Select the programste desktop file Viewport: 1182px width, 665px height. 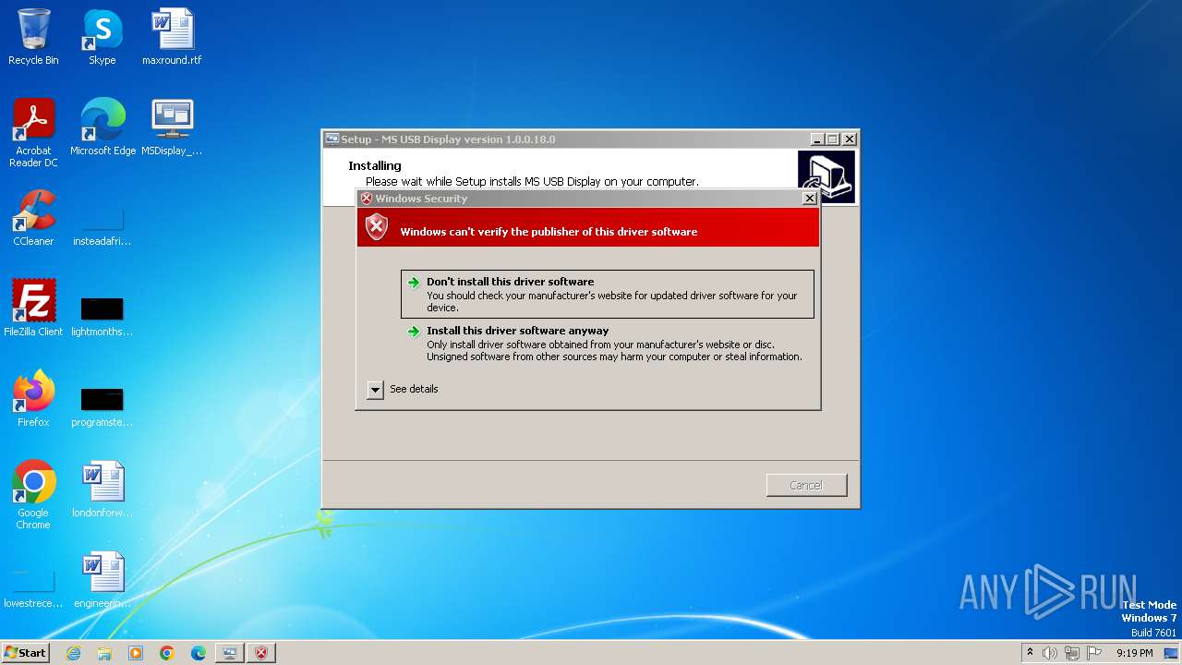(x=102, y=405)
